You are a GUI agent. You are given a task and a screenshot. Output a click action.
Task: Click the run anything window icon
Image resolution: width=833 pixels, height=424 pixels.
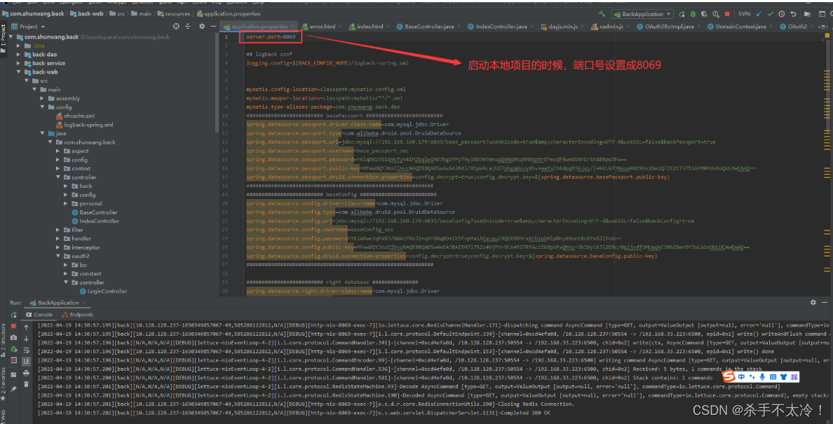[822, 14]
